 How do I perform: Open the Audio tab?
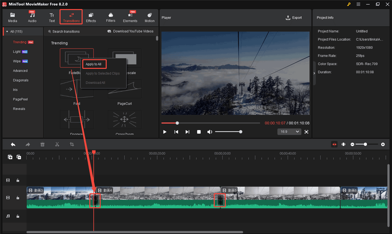tap(32, 17)
